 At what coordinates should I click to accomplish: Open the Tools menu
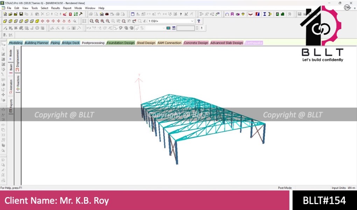point(35,8)
